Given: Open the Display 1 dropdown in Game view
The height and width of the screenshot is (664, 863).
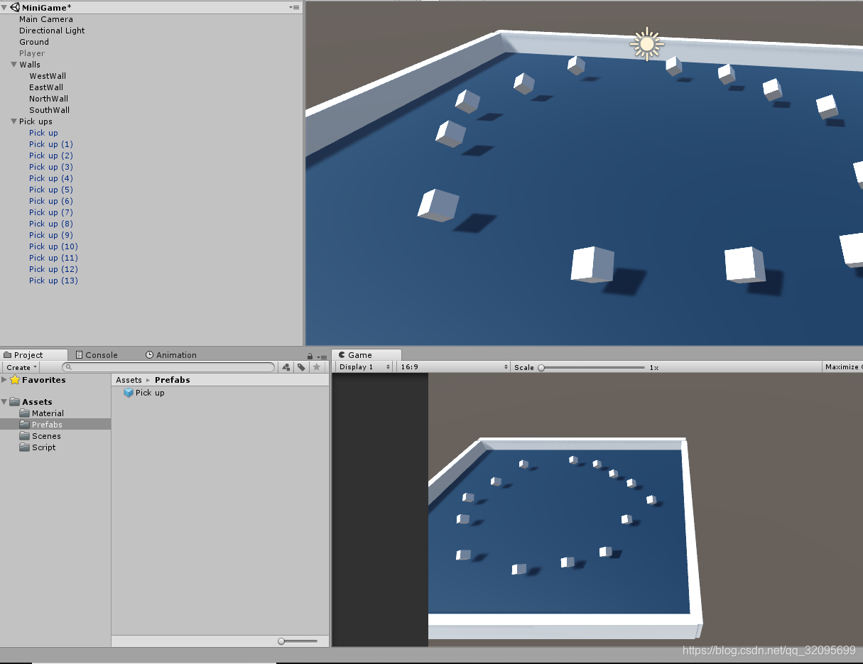Looking at the screenshot, I should 364,367.
